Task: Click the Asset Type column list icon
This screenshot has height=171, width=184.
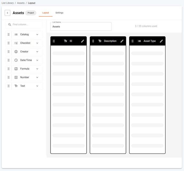Action: [x=139, y=41]
